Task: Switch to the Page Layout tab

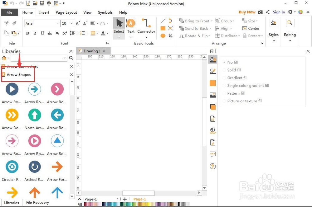Action: (66, 12)
